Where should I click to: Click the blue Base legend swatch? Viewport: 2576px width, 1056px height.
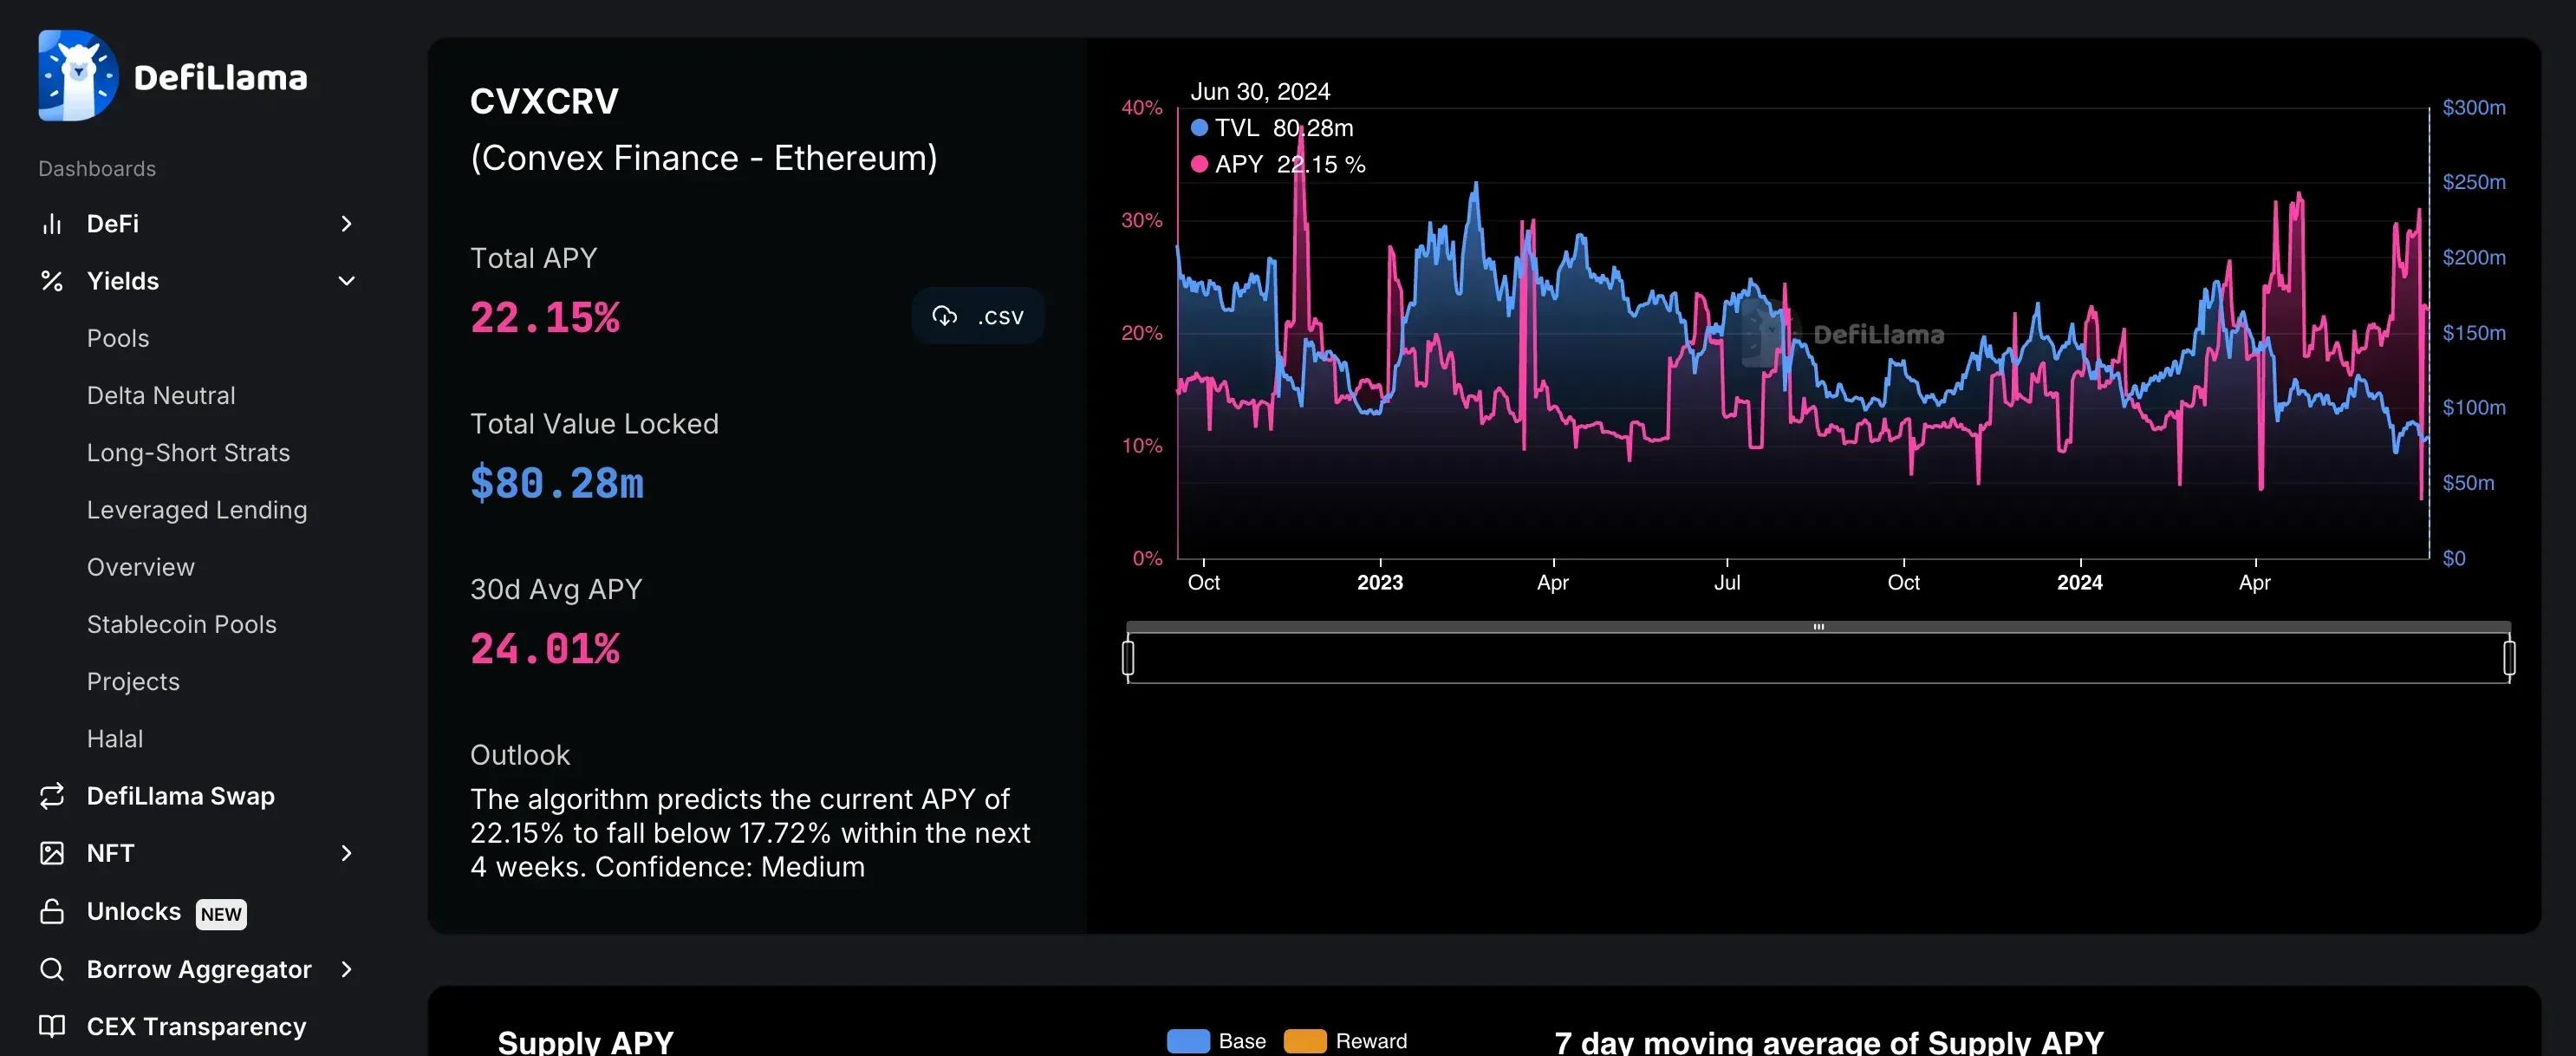click(1188, 1041)
